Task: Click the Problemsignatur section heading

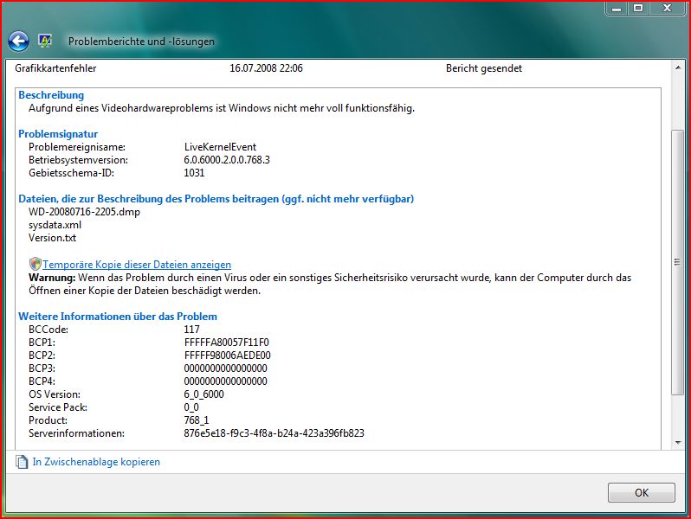Action: point(58,134)
